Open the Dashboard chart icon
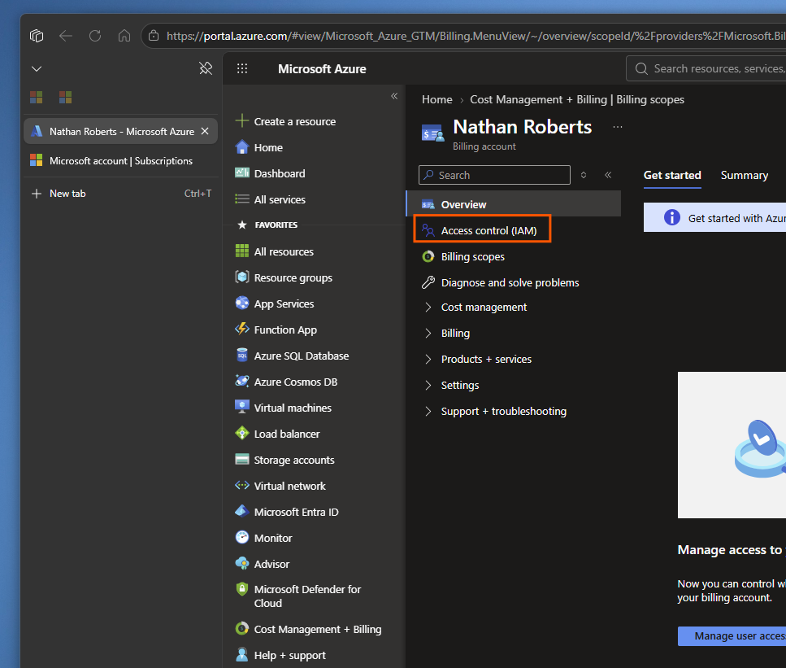 (x=242, y=173)
